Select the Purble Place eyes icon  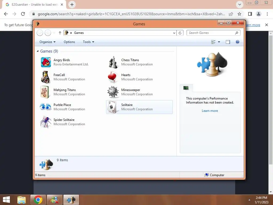45,107
